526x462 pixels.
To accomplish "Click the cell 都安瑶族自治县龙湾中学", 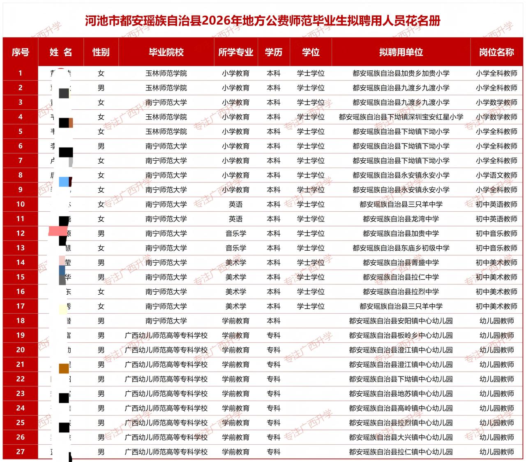I will pos(401,219).
